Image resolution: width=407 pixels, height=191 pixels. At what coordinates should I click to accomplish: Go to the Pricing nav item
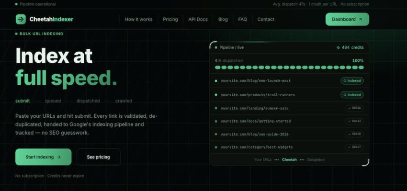click(170, 19)
